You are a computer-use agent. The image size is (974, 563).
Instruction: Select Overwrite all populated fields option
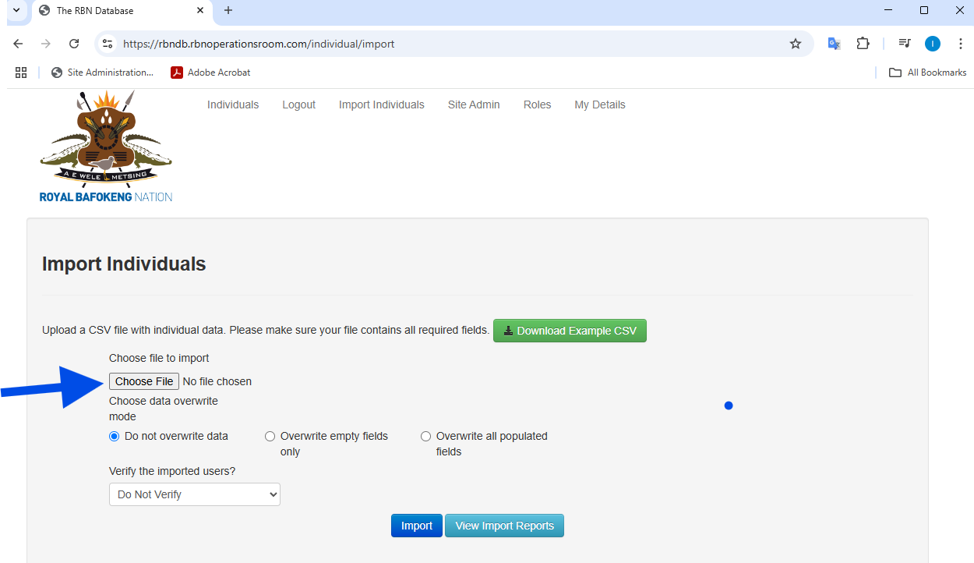(426, 437)
